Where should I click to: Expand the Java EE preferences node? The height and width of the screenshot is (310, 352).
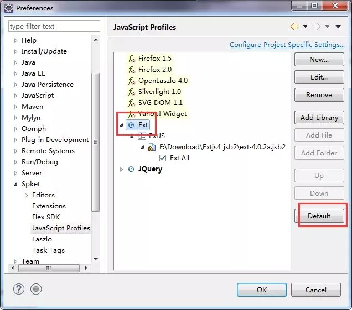(x=15, y=73)
